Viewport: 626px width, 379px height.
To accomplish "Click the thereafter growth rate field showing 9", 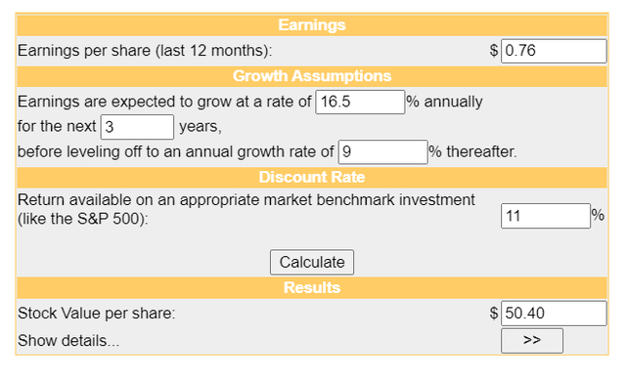I will (x=382, y=151).
